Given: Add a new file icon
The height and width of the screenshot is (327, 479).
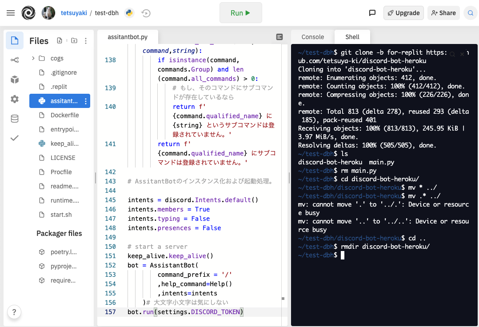Looking at the screenshot, I should (60, 40).
